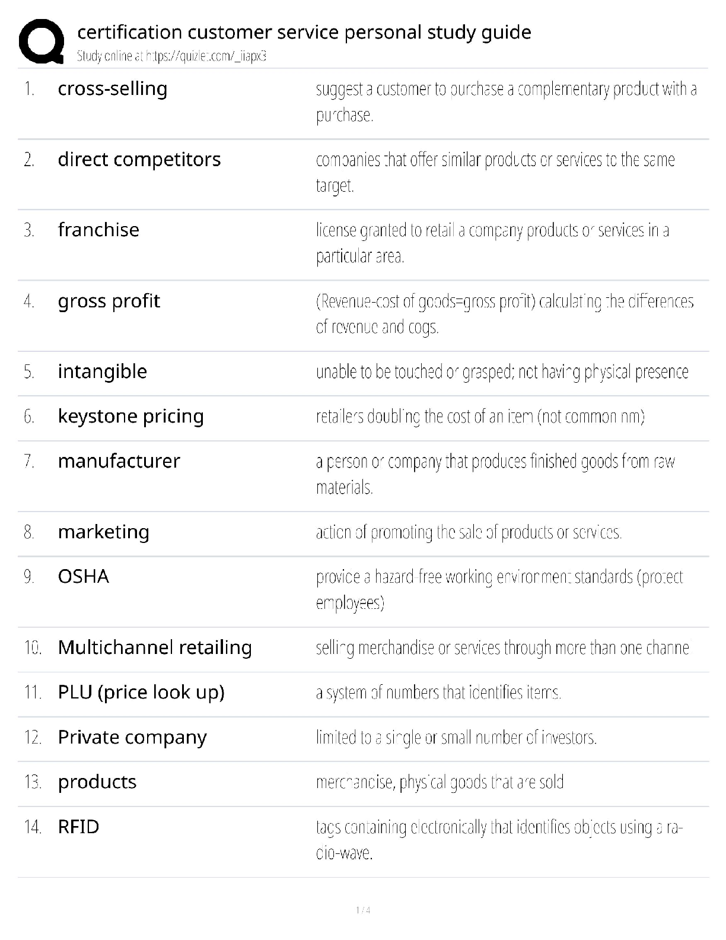Viewport: 726px width, 940px height.
Task: Click the Quizlet Q logo icon
Action: coord(41,41)
